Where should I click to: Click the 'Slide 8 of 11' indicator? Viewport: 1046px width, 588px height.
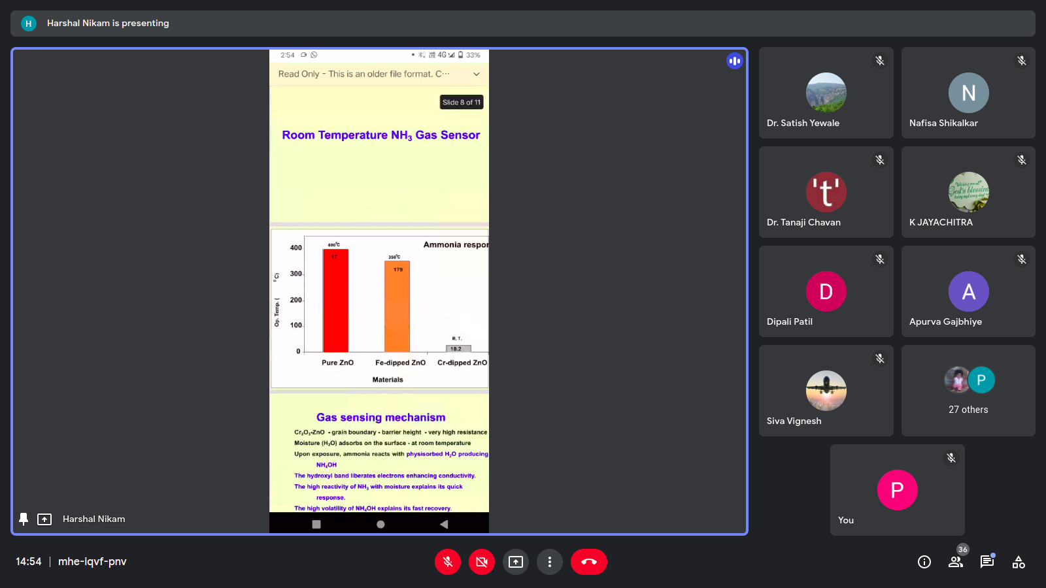point(462,102)
